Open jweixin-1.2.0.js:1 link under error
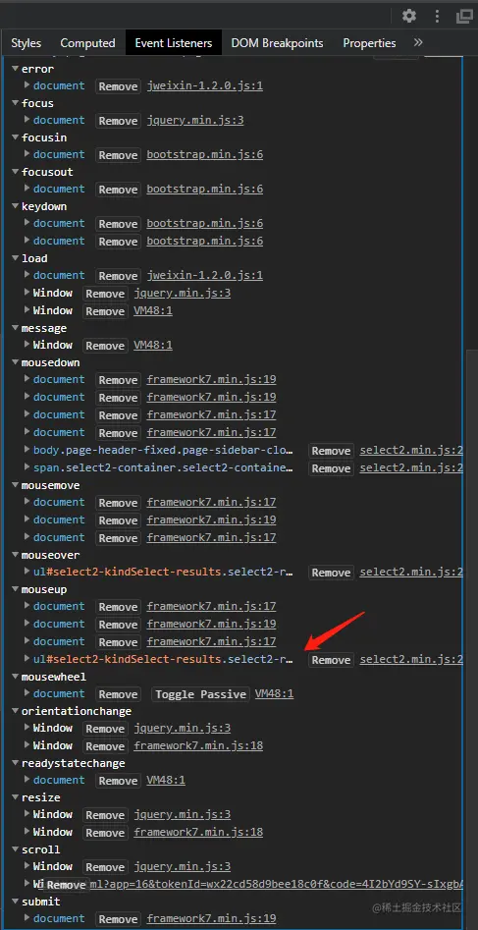Viewport: 478px width, 930px height. [x=205, y=86]
